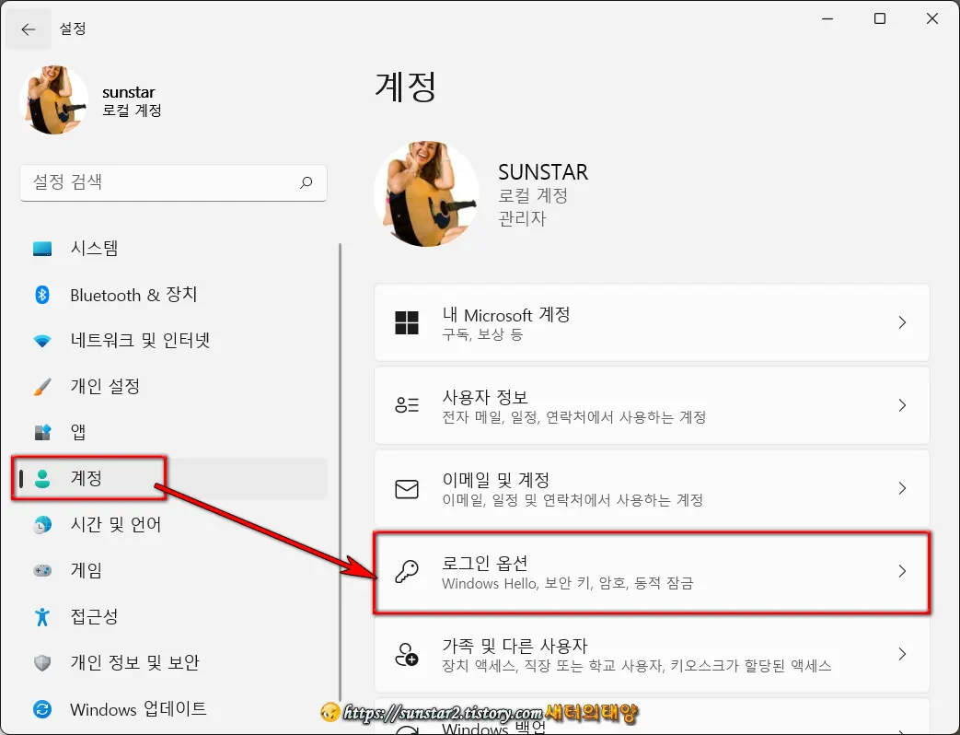Select the 개인 설정 brush icon
Image resolution: width=960 pixels, height=735 pixels.
pyautogui.click(x=43, y=386)
